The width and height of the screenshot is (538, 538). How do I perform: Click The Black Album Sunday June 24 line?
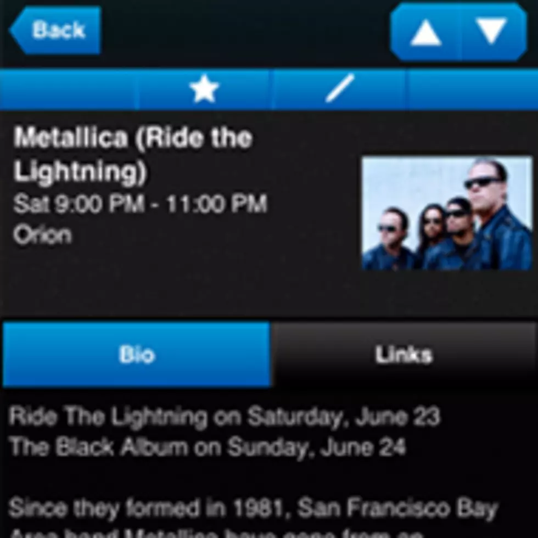pos(208,447)
